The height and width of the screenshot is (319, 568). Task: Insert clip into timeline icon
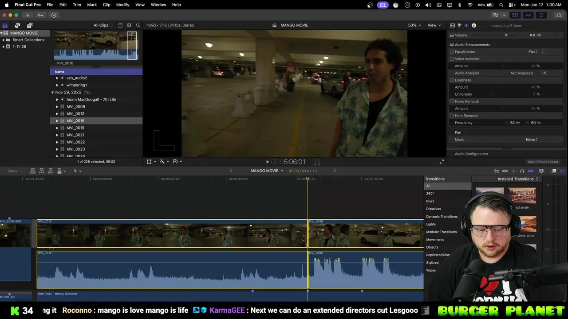point(42,171)
